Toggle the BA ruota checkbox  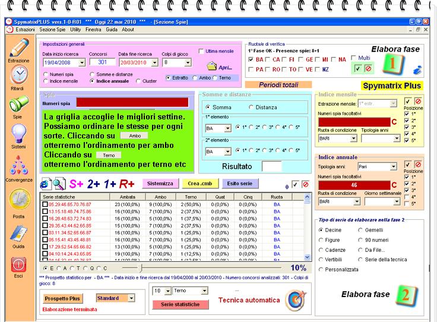(251, 59)
